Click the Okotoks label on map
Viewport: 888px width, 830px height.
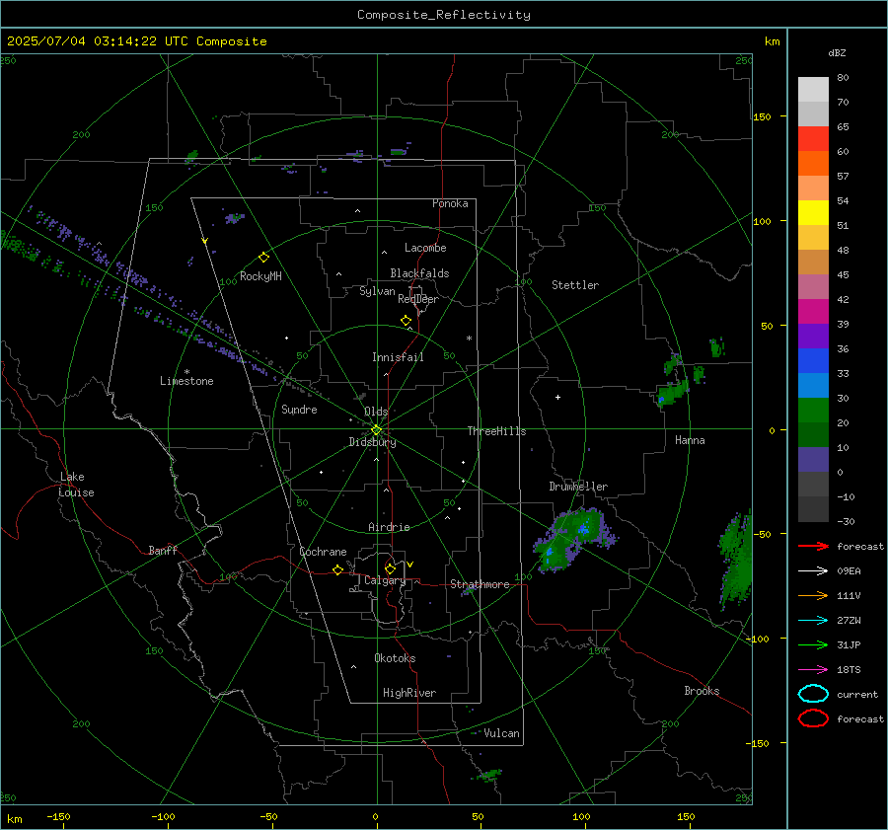click(395, 658)
